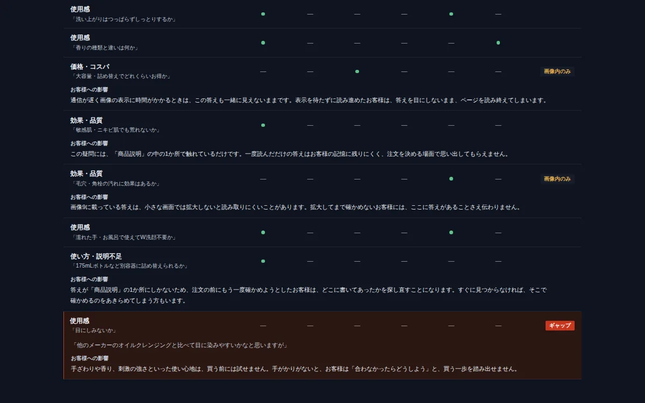
Task: Click the green dot in the 175mLボトル row
Action: coord(263,261)
